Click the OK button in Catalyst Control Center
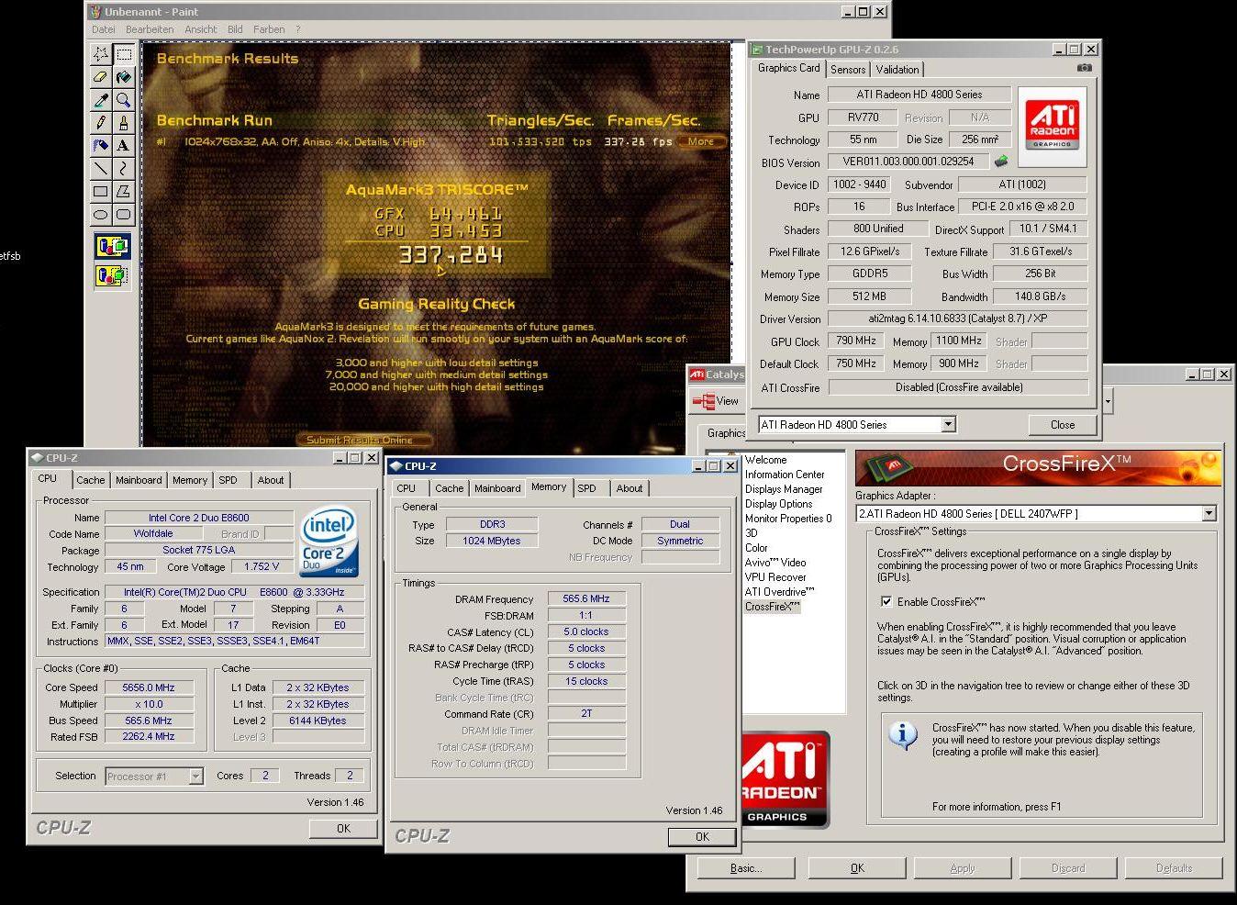This screenshot has width=1237, height=905. (x=857, y=868)
